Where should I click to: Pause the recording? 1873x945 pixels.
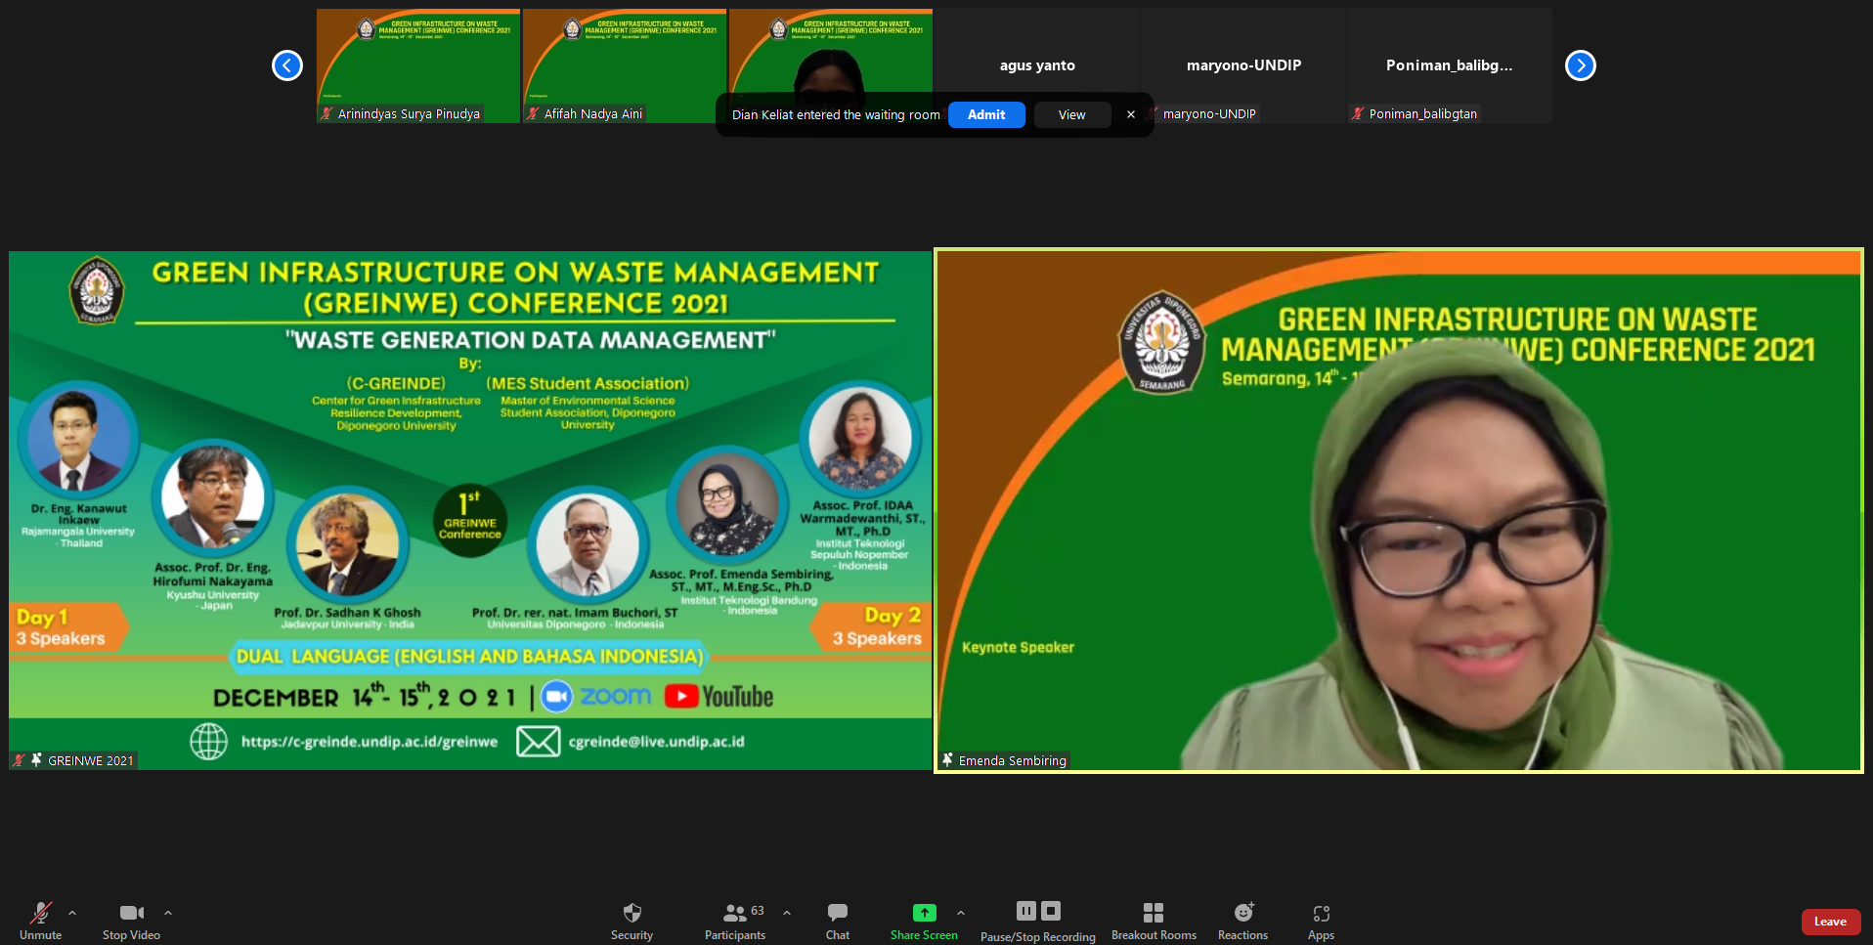(1025, 911)
